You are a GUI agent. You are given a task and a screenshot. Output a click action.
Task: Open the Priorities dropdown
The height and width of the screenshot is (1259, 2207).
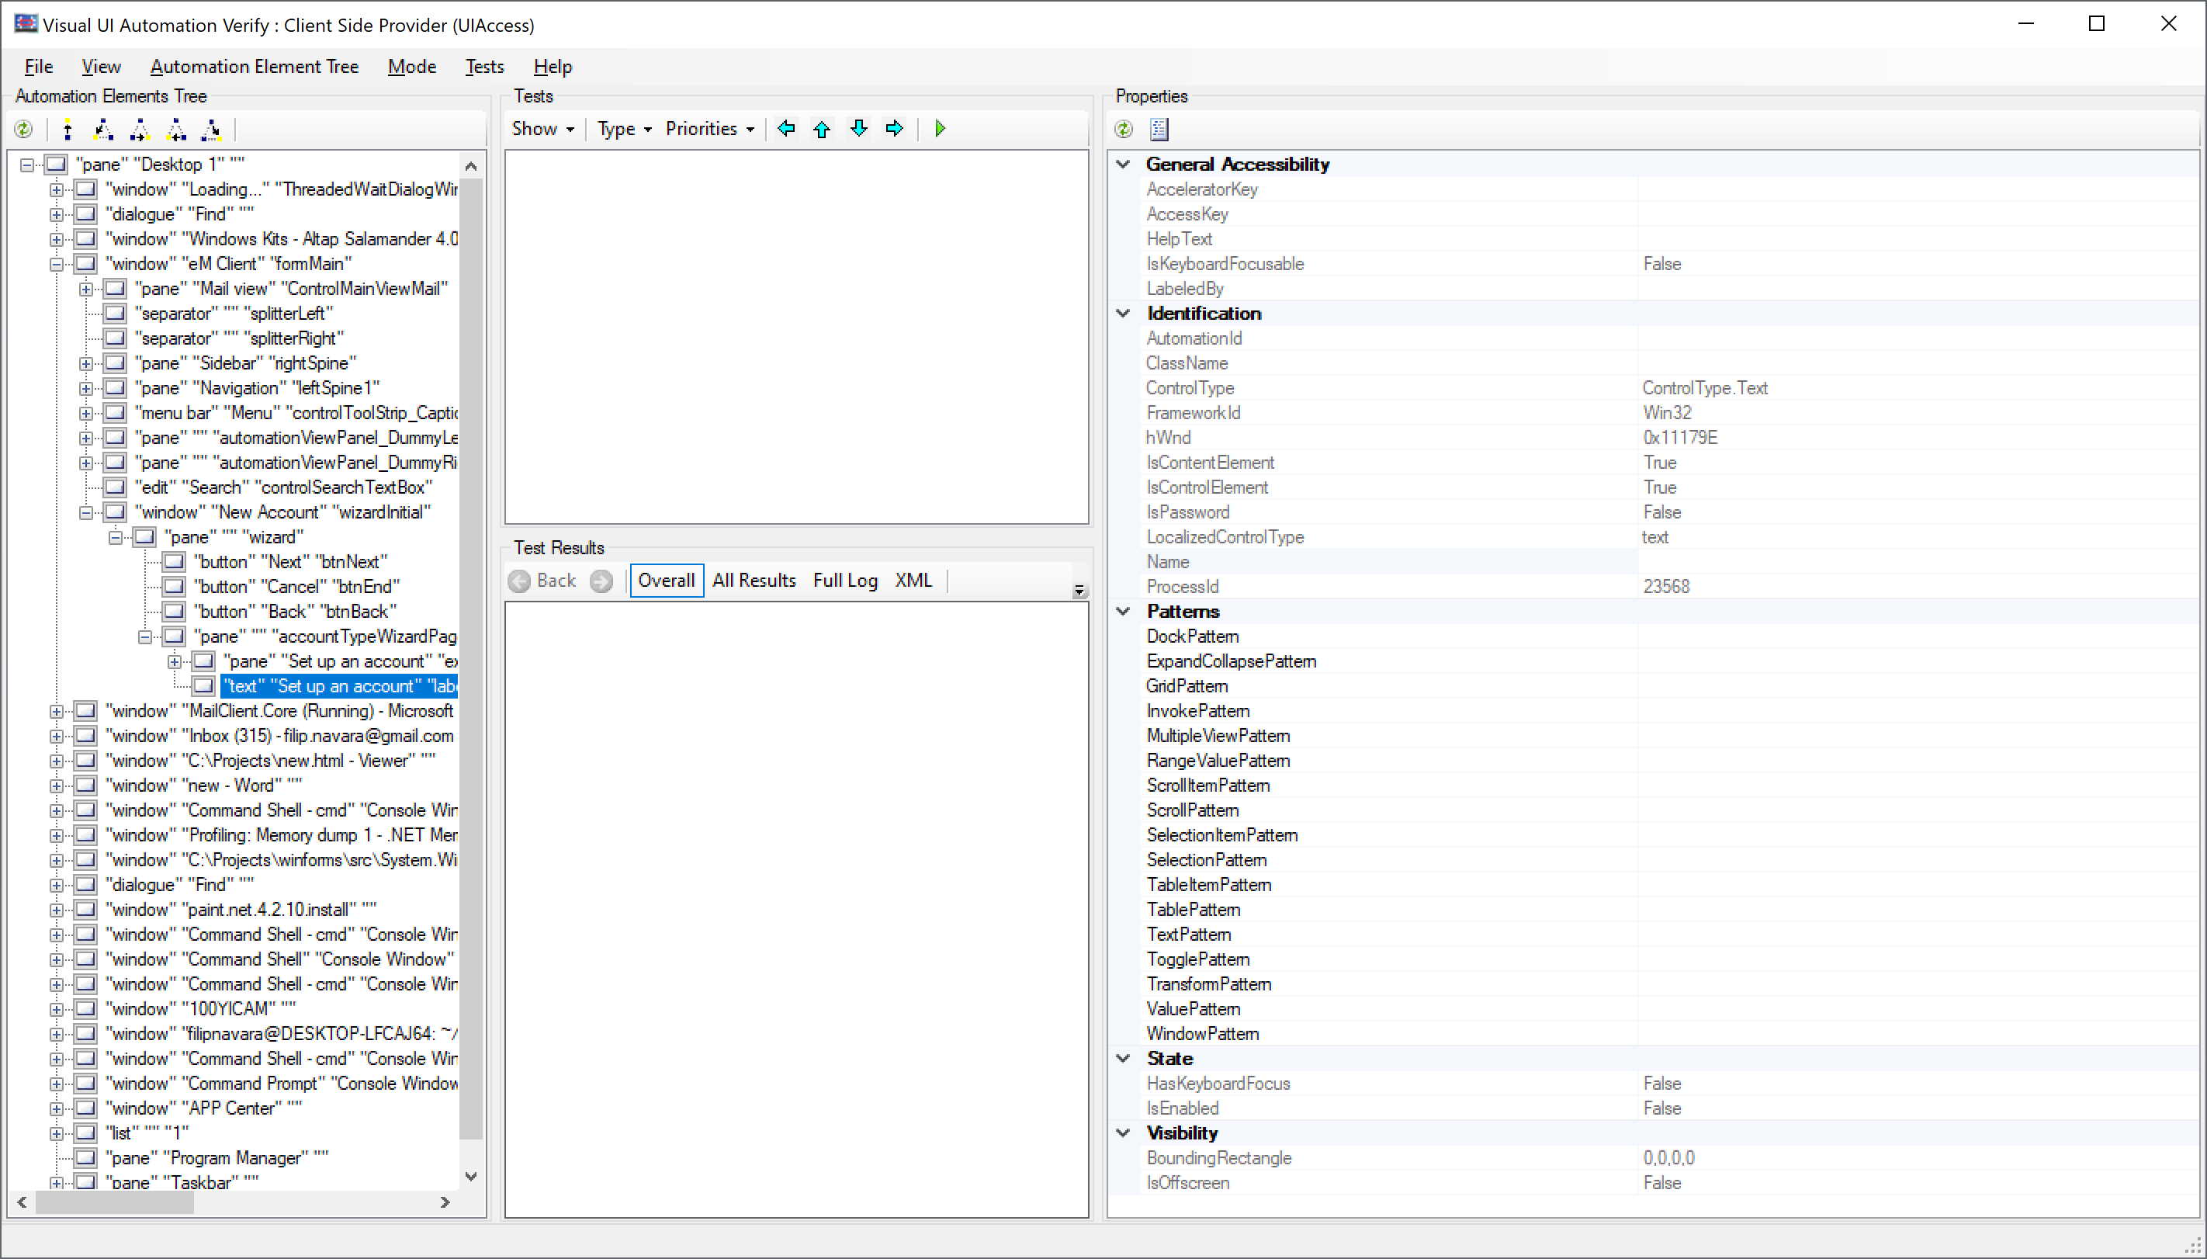(710, 129)
